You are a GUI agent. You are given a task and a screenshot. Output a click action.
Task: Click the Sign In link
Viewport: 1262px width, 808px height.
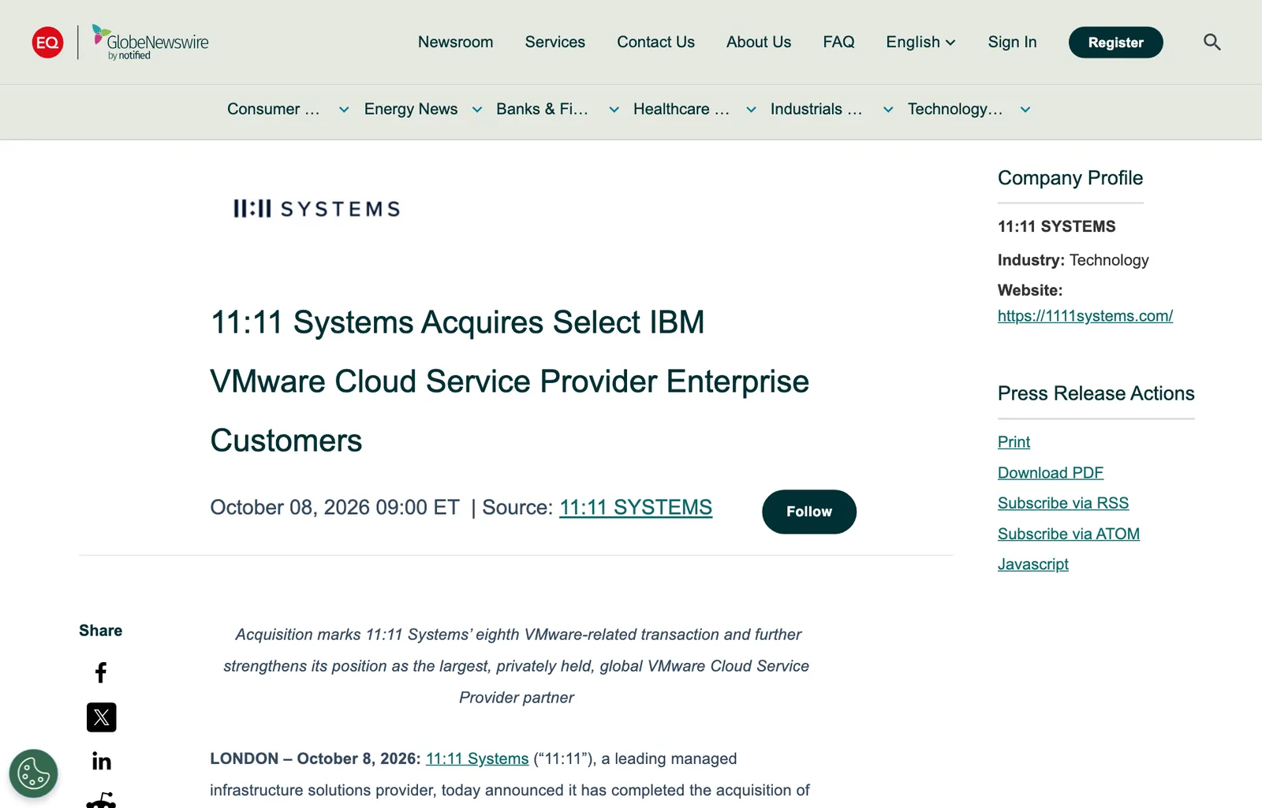click(x=1012, y=42)
